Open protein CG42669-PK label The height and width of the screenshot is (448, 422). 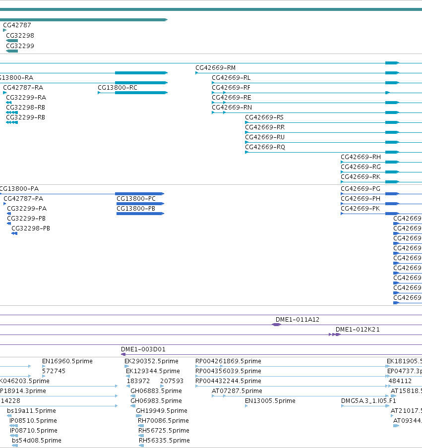pos(360,209)
